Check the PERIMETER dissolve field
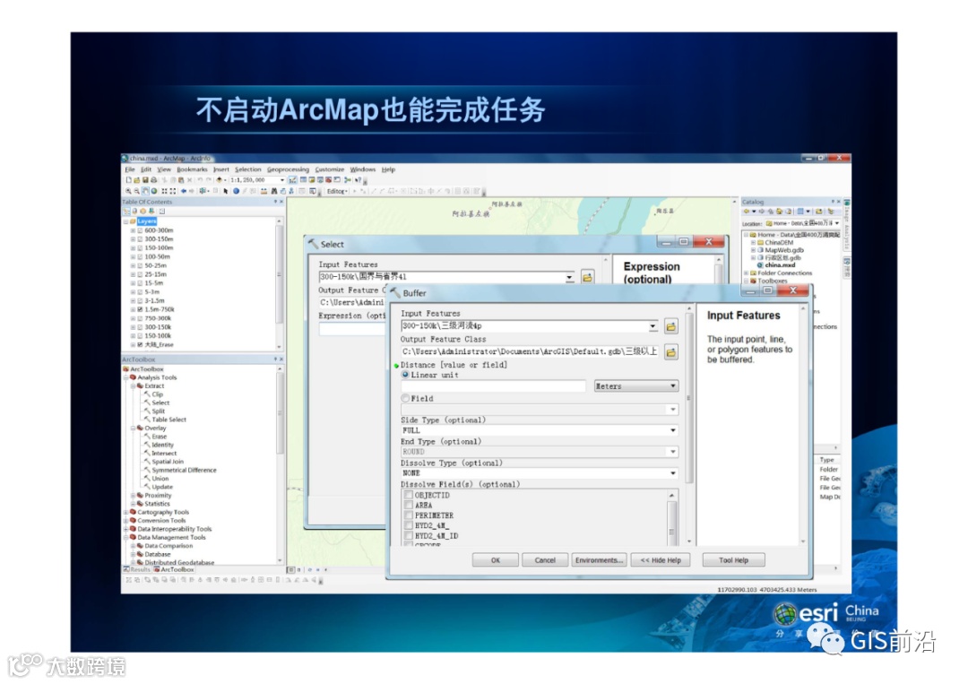Viewport: 968px width, 684px height. tap(409, 515)
